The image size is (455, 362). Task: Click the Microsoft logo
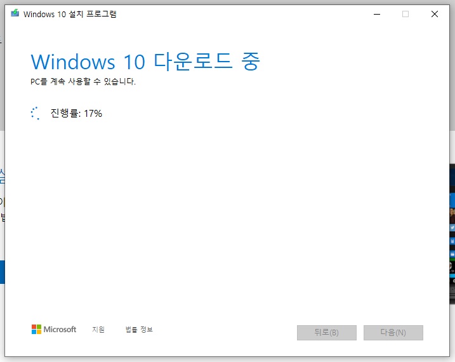point(54,330)
